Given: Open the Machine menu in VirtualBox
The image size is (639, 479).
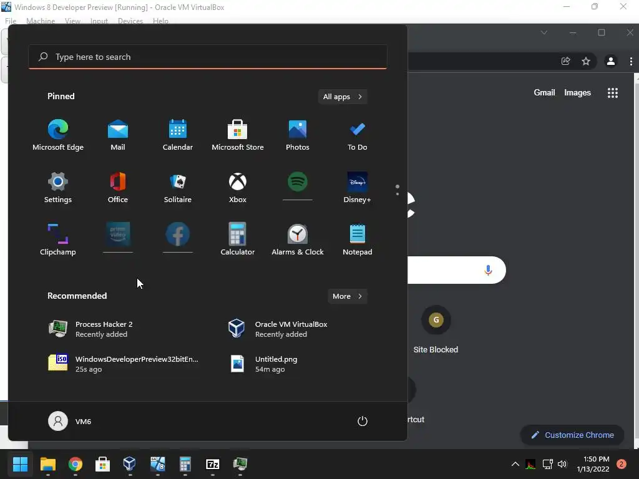Looking at the screenshot, I should click(41, 21).
